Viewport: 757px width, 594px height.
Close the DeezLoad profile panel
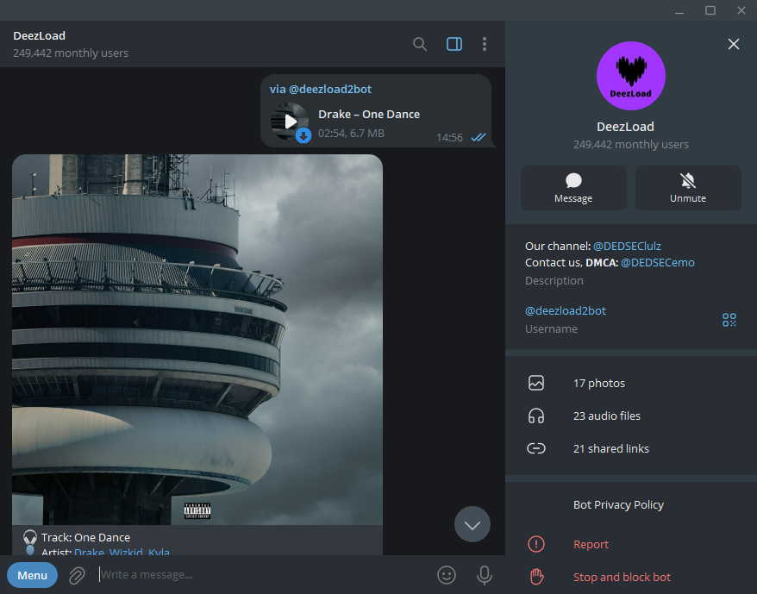point(733,44)
